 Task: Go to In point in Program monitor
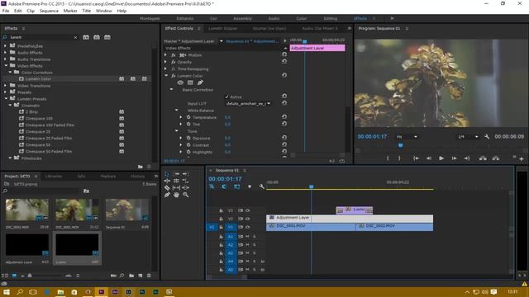click(416, 158)
